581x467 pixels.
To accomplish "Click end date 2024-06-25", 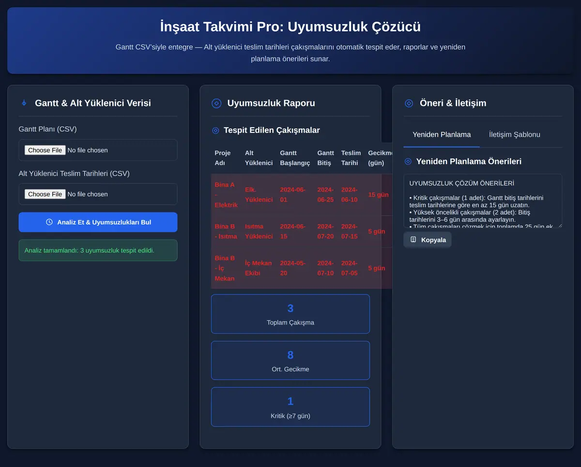I will pyautogui.click(x=325, y=195).
